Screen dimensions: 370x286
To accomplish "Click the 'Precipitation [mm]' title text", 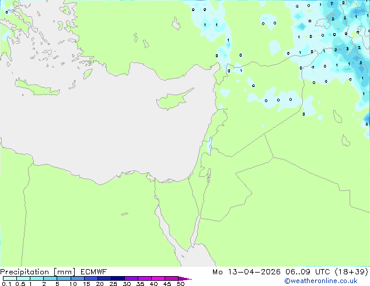I will (38, 272).
